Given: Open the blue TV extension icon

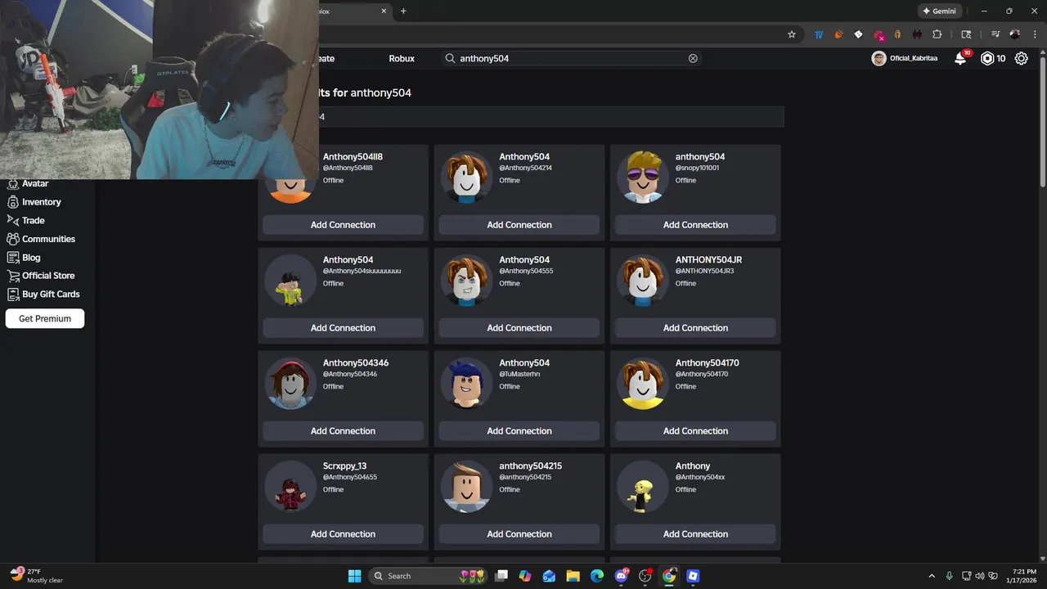Looking at the screenshot, I should (819, 34).
